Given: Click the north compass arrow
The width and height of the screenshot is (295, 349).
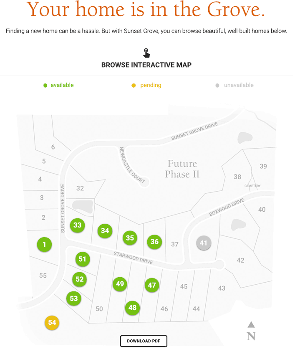Looking at the screenshot, I should pos(251,324).
